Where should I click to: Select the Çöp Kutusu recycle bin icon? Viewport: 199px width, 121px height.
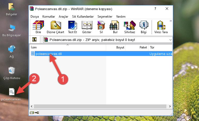[x=12, y=73]
